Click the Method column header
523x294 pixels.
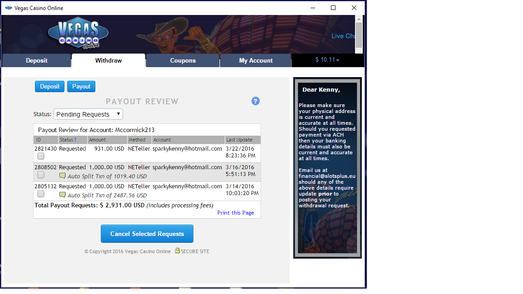(x=139, y=140)
